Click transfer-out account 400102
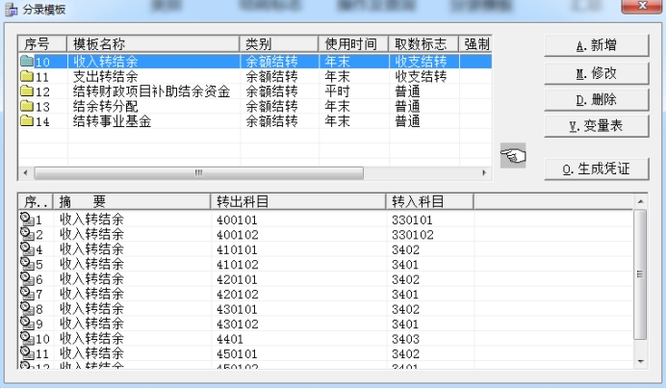 238,235
